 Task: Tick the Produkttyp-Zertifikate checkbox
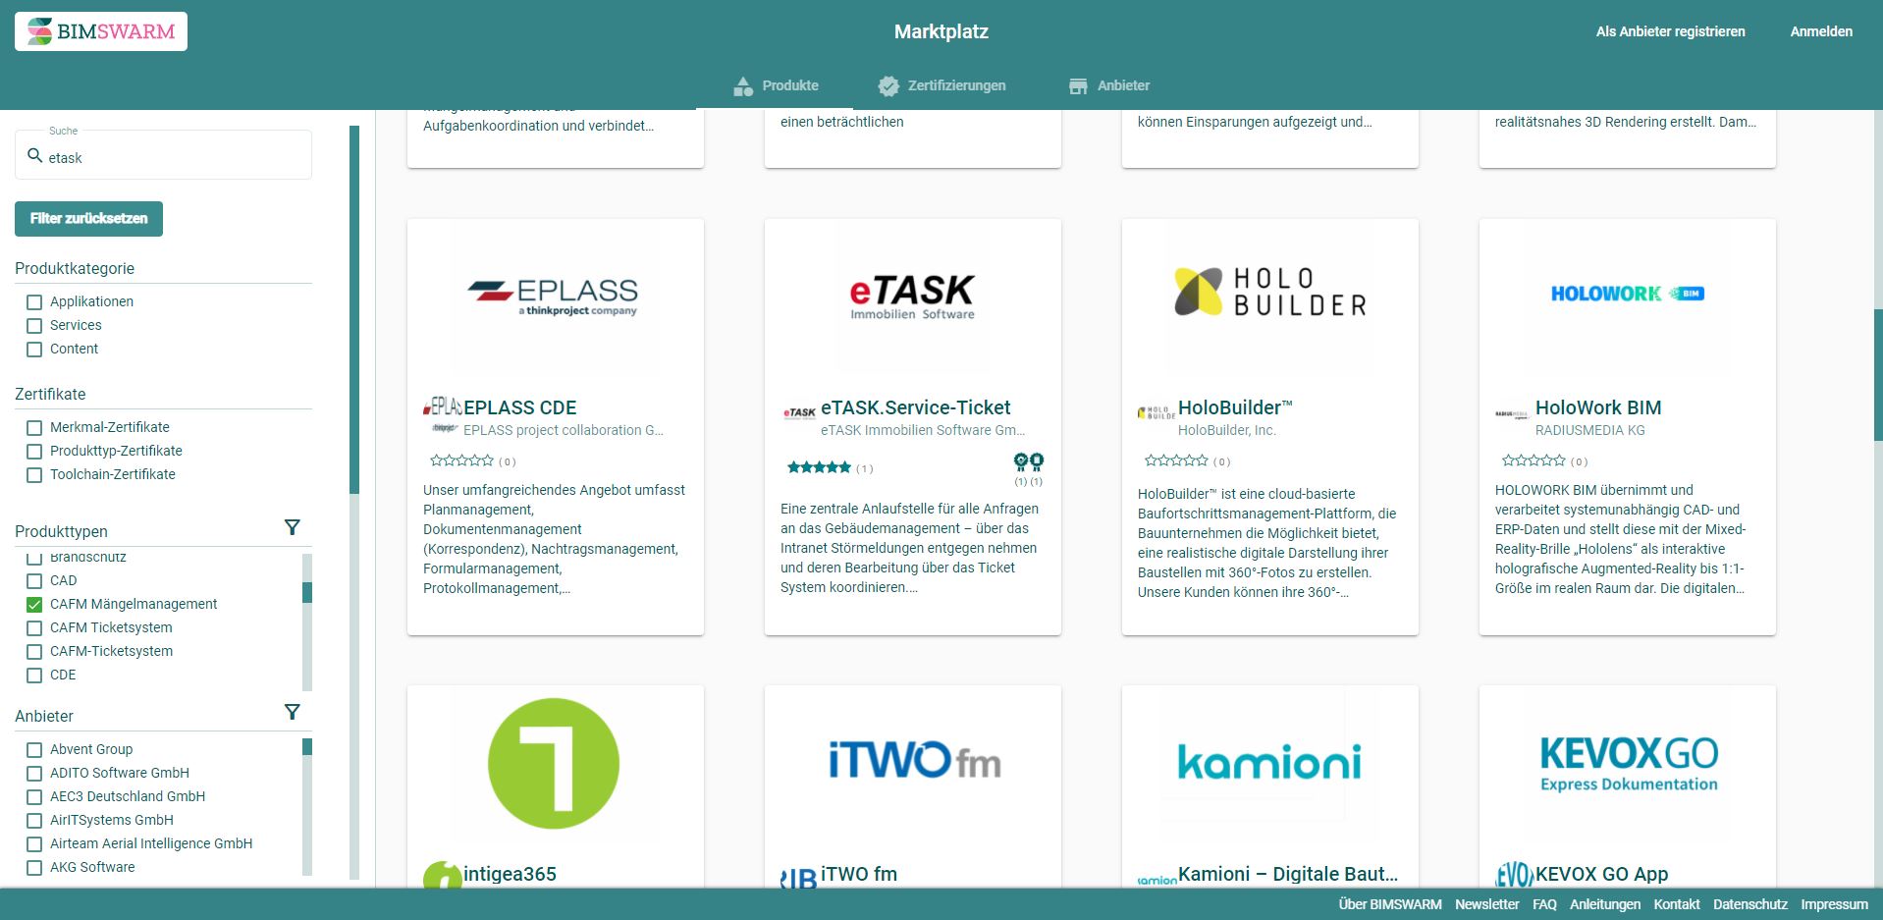pyautogui.click(x=34, y=452)
